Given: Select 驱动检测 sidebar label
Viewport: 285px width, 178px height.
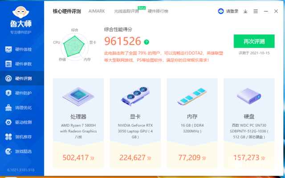Looking at the screenshot, I should 23,122.
